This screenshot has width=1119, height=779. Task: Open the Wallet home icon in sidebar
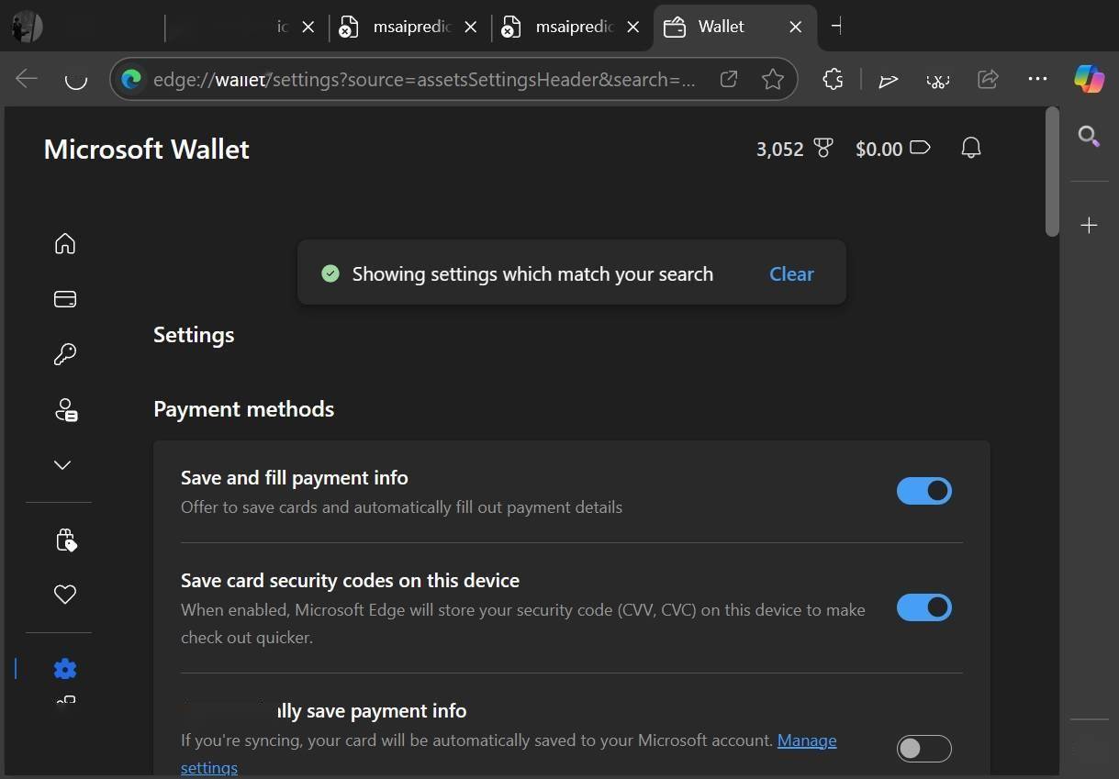point(64,243)
